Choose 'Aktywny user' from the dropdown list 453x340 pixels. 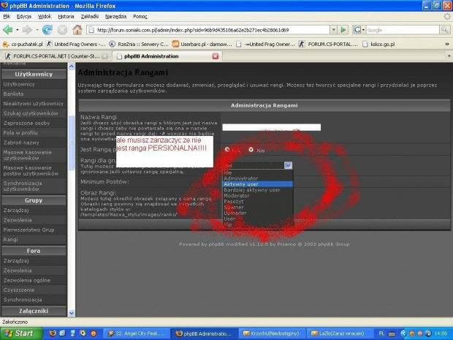click(x=241, y=184)
